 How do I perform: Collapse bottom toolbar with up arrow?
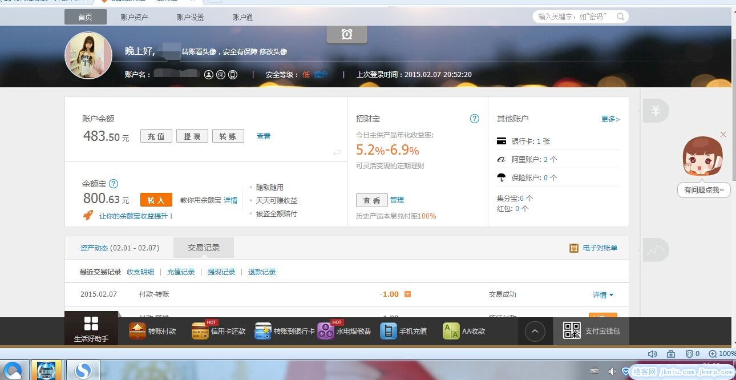coord(535,331)
